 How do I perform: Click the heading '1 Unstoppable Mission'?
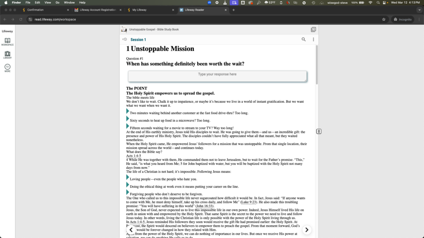160,49
